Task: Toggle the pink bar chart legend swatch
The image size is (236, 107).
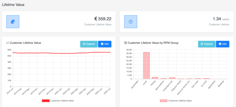Action: pyautogui.click(x=164, y=101)
